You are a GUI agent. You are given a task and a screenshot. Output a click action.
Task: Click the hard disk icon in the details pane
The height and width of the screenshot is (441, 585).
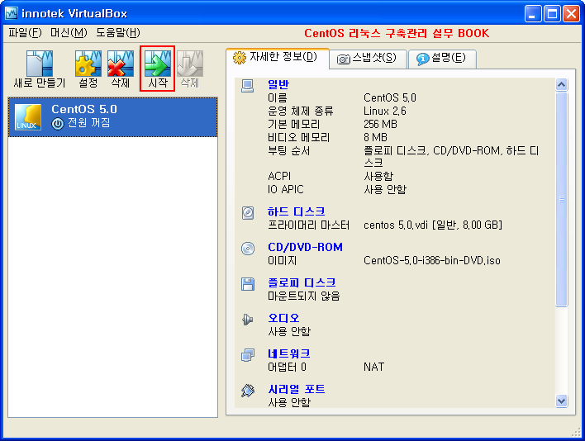(248, 213)
